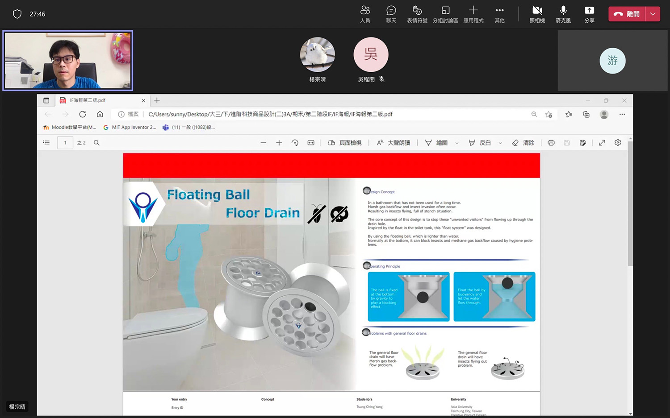670x418 pixels.
Task: Refresh the page in browser
Action: tap(83, 114)
